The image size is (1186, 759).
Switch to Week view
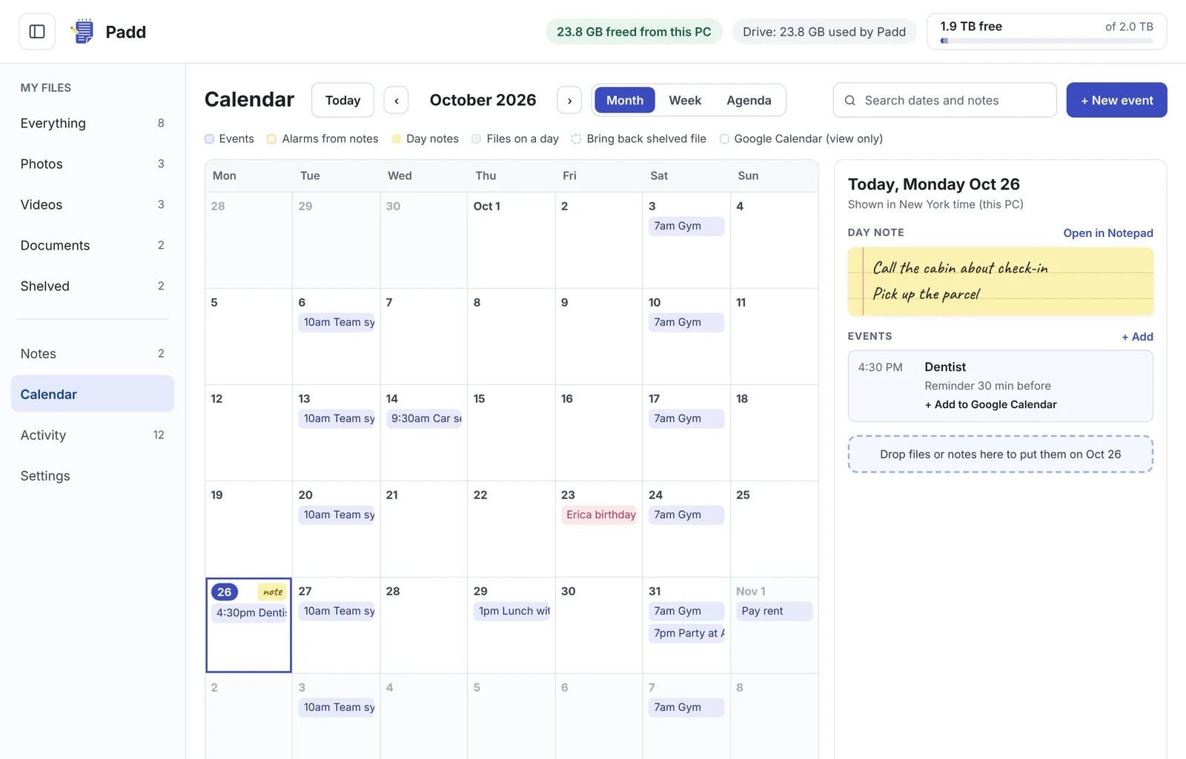(x=685, y=101)
